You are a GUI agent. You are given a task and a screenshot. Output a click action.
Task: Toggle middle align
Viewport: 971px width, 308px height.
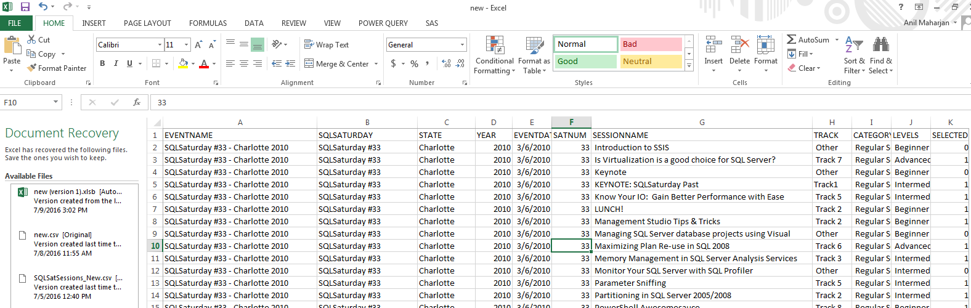click(x=244, y=44)
